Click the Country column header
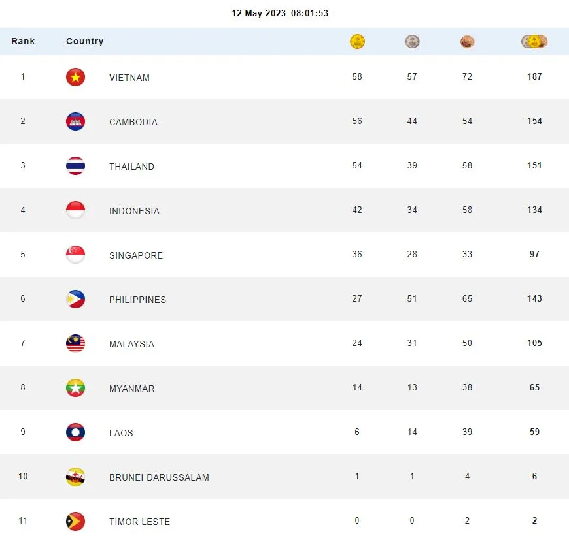 [x=84, y=41]
